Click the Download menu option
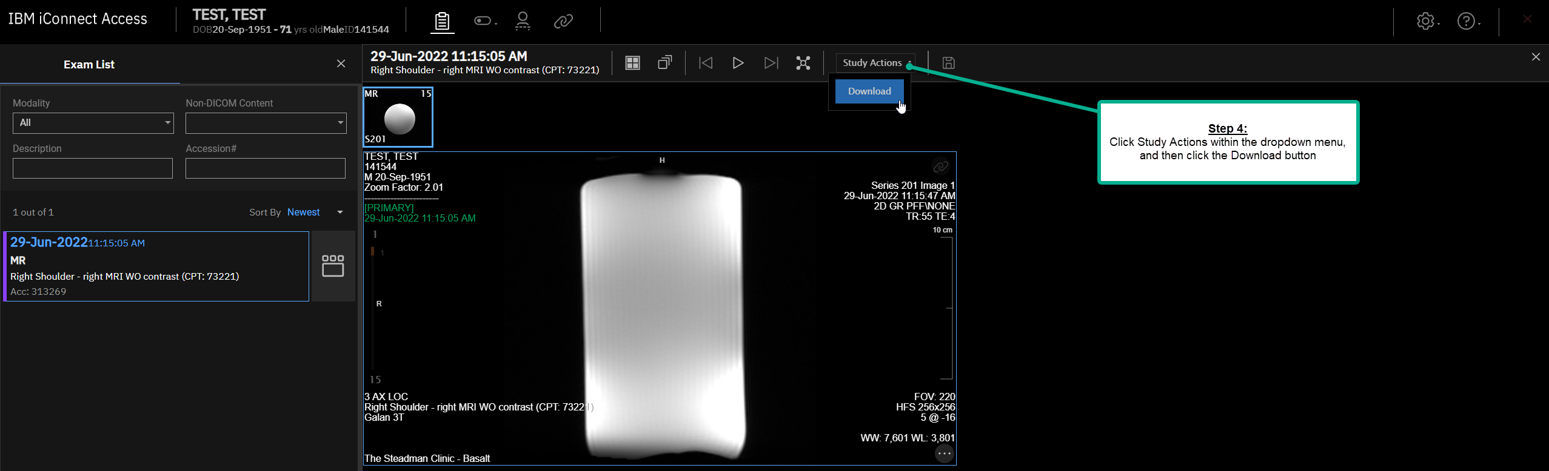The height and width of the screenshot is (471, 1549). coord(869,91)
